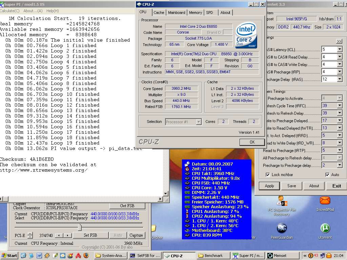Click the Ordner folder icon on desktop

coord(154,228)
